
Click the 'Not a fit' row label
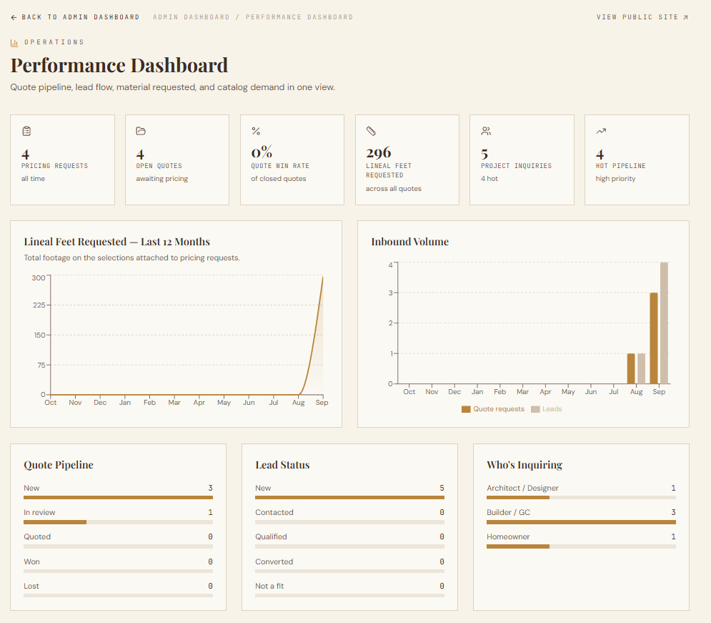[269, 587]
